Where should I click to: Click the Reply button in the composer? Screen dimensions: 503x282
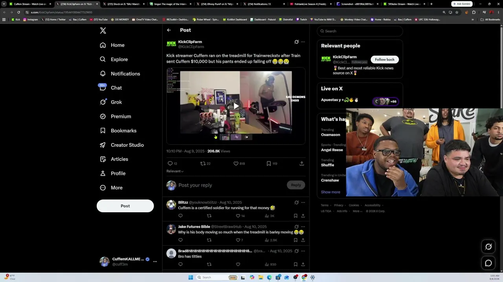pos(296,185)
